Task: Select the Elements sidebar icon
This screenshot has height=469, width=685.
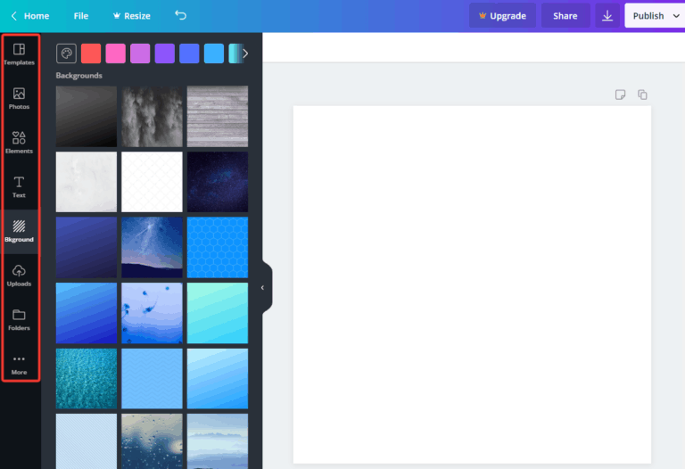Action: click(x=19, y=143)
